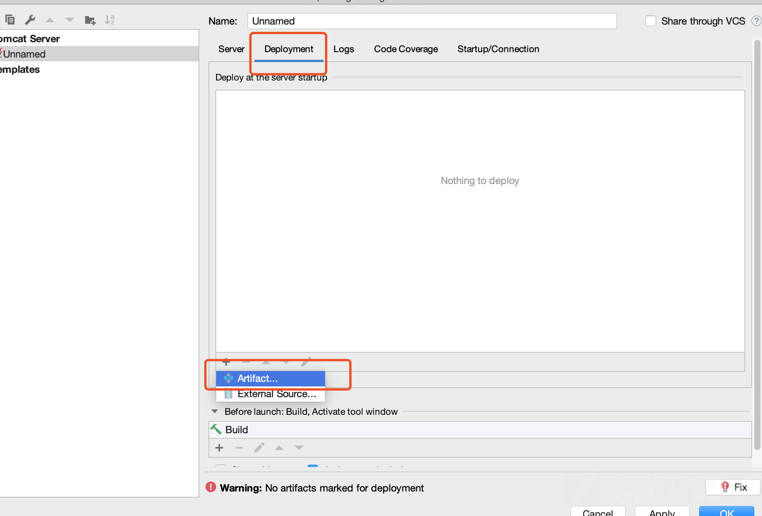Remove the before launch task

(x=239, y=448)
